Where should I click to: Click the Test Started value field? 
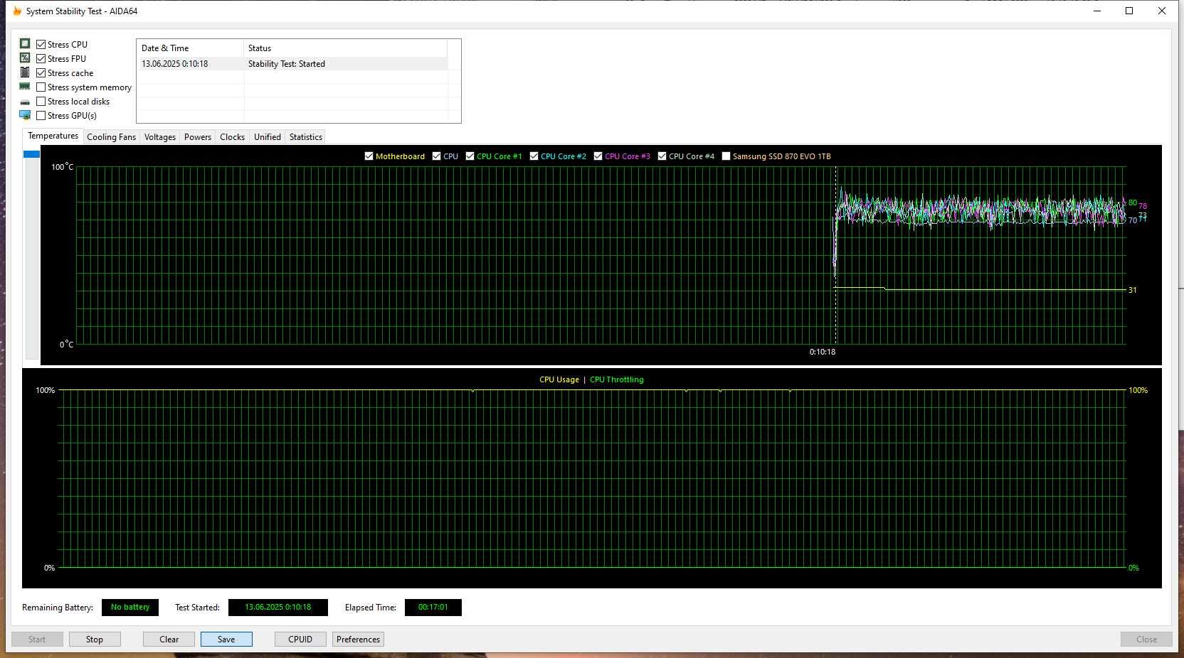point(278,608)
